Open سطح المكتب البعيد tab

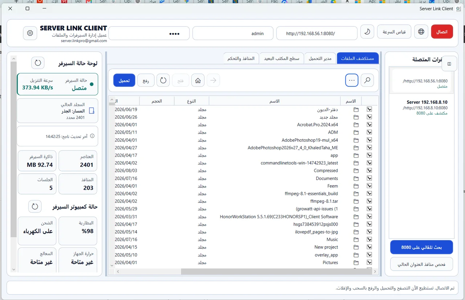282,58
